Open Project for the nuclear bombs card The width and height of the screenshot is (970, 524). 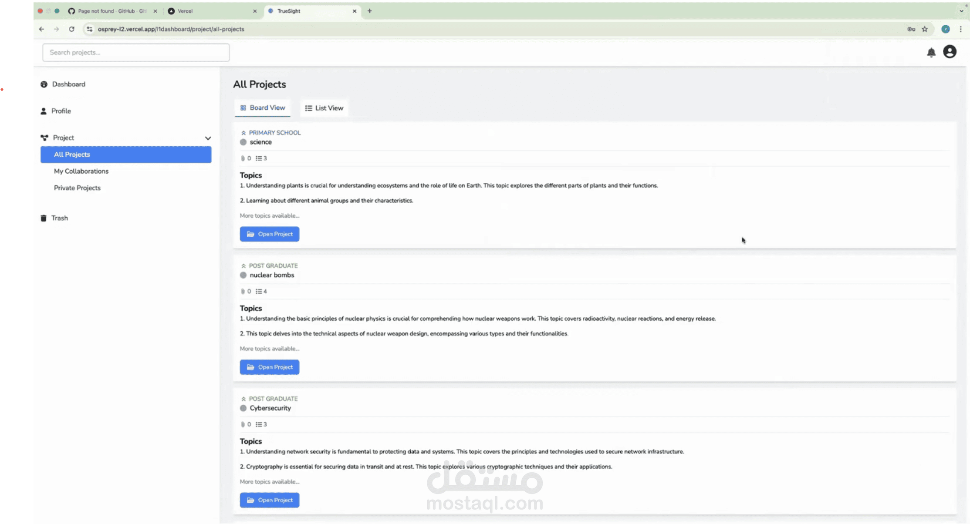(270, 367)
